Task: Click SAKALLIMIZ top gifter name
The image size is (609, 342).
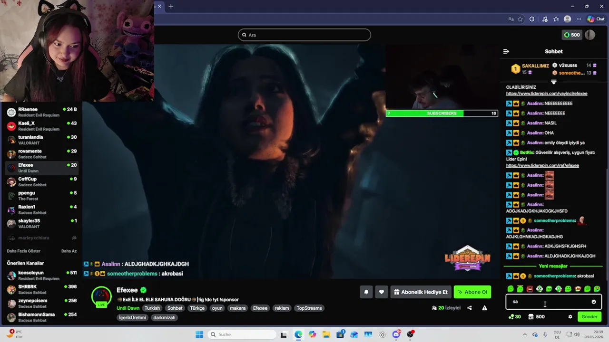Action: point(535,66)
